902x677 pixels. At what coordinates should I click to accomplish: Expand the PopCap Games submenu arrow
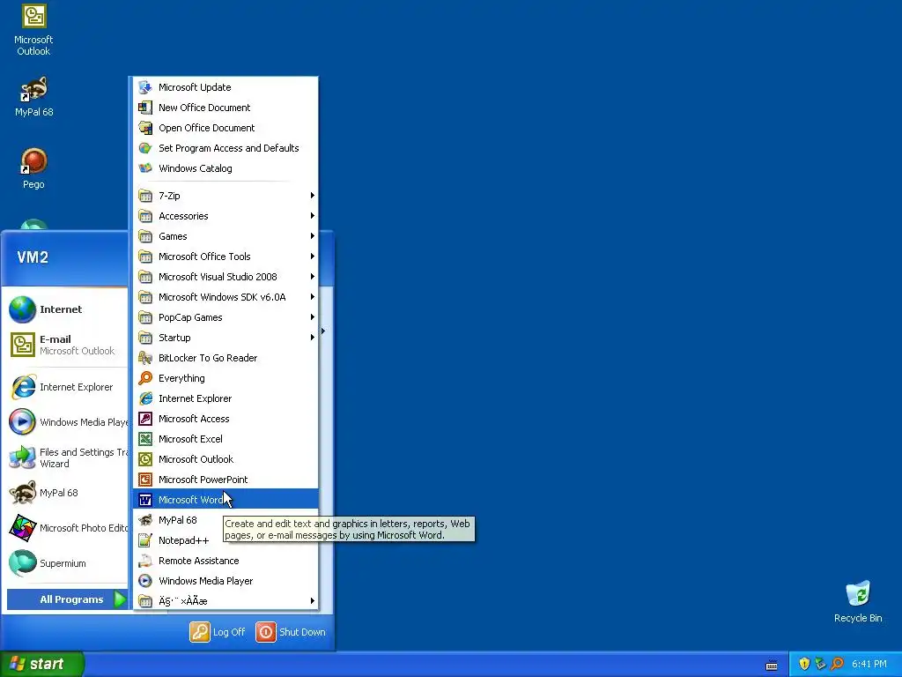313,317
